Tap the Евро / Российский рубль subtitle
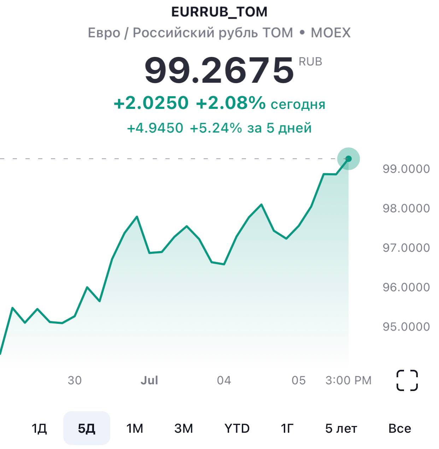 pyautogui.click(x=190, y=33)
